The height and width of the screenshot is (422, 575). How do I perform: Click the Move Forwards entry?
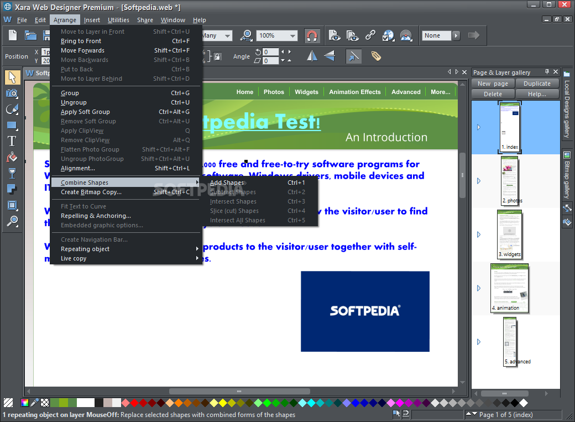(126, 51)
